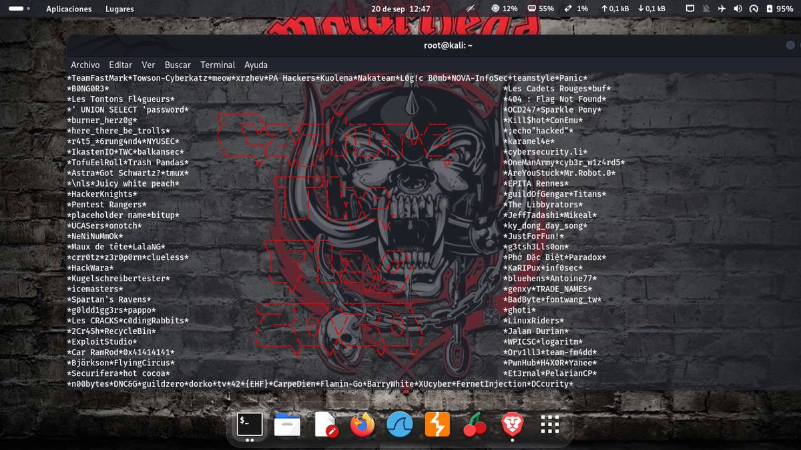Open the Aplicaciones menu in top bar

coord(69,9)
